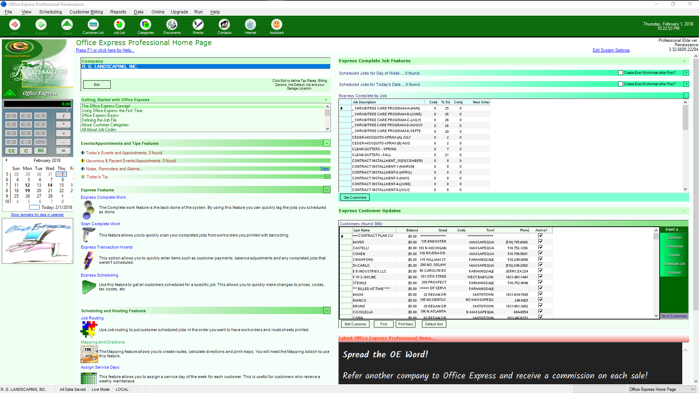Open the Documents toolbar icon
Screen dimensions: 699x393
tap(172, 25)
